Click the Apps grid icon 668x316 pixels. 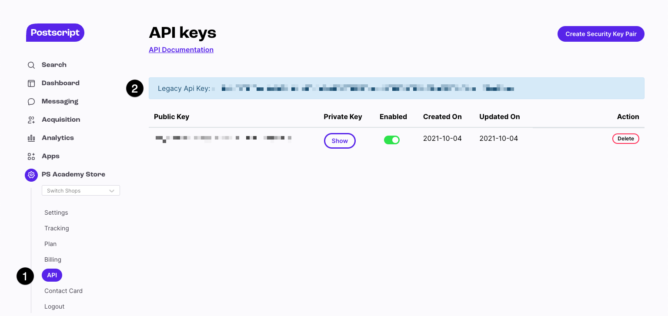pos(31,156)
